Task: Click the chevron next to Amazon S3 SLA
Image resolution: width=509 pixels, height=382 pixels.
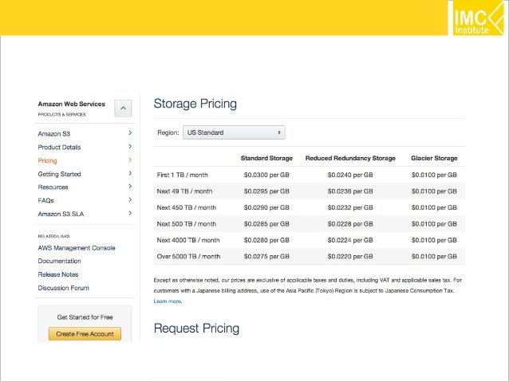Action: coord(130,213)
